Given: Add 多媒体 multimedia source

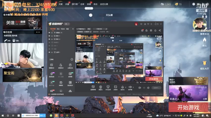Looking at the screenshot, I should point(116,88).
